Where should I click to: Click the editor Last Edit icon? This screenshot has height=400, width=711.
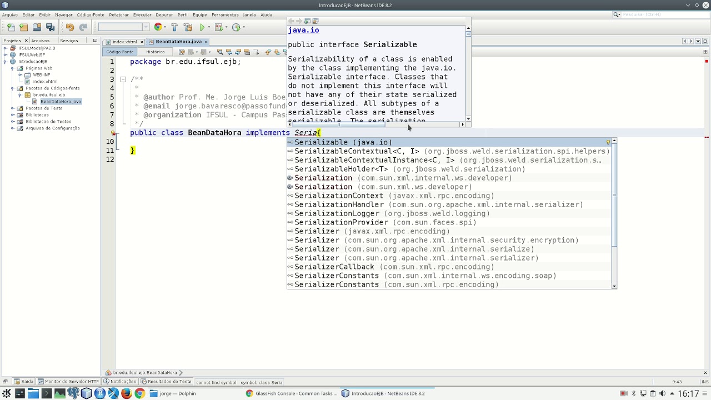(182, 52)
